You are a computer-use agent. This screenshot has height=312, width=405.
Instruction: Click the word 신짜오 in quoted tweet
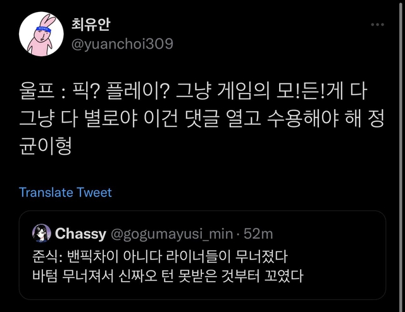coord(135,276)
